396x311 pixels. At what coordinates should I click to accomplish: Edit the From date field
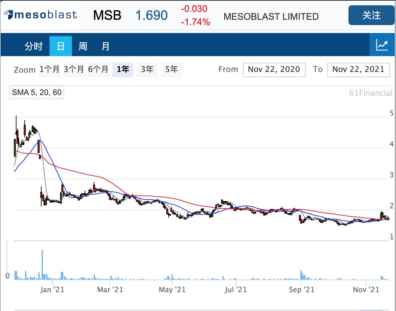[x=274, y=70]
